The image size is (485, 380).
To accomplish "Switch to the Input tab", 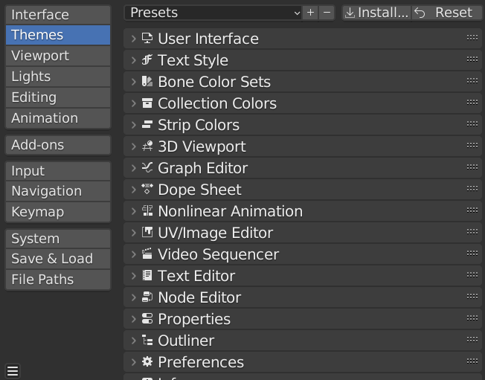I will point(58,171).
